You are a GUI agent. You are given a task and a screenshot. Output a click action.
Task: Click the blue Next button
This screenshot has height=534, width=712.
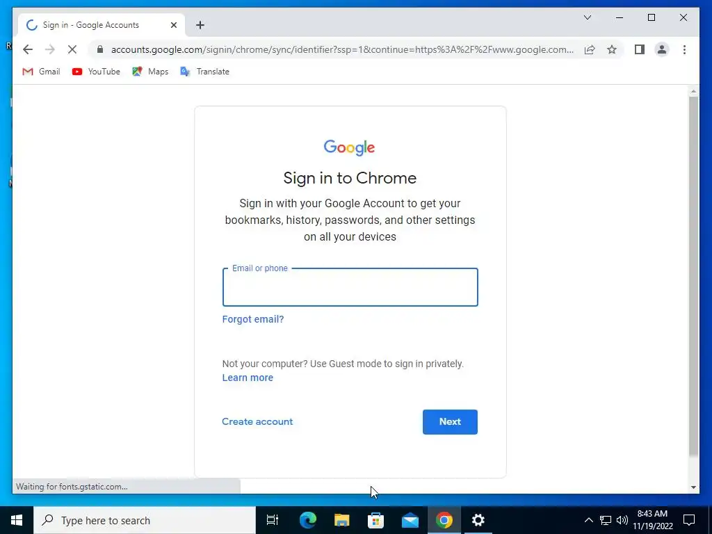450,422
